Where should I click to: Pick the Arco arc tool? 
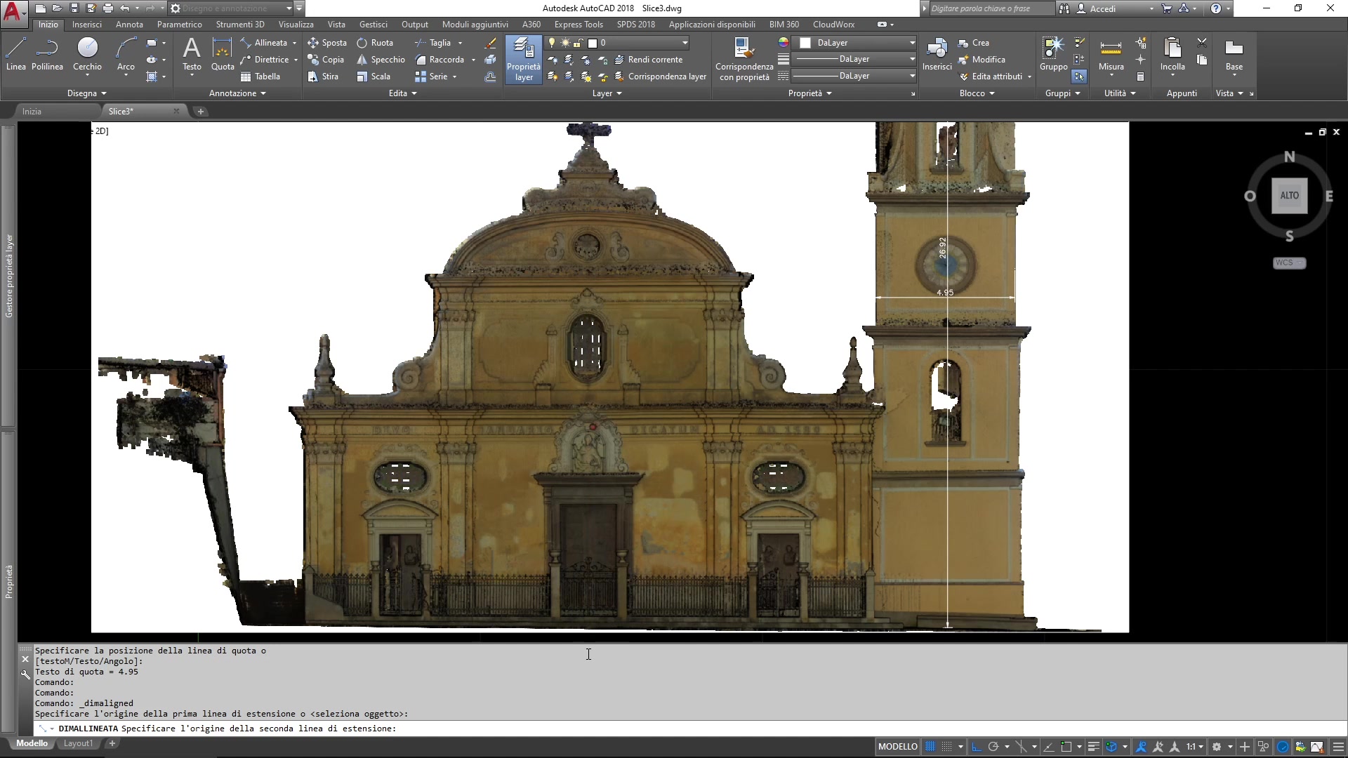(126, 55)
